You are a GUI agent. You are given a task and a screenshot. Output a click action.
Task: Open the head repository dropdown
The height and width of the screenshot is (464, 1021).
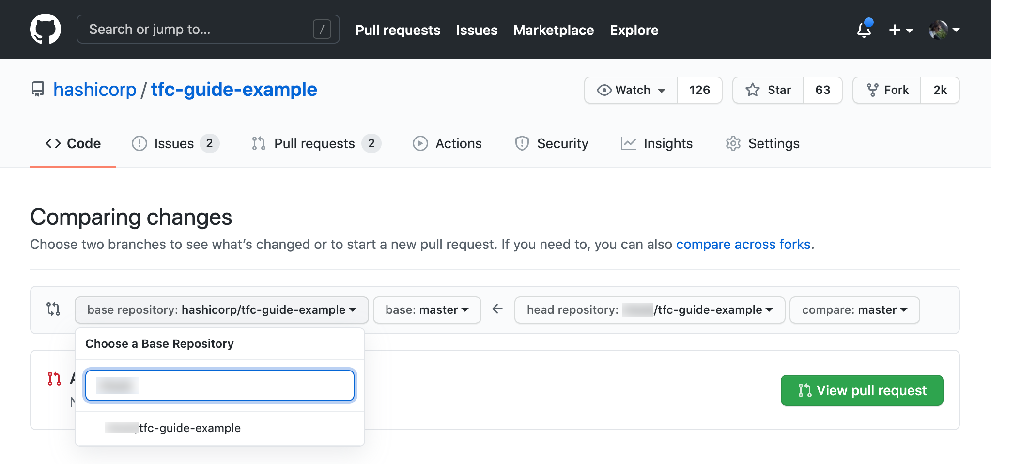coord(650,310)
